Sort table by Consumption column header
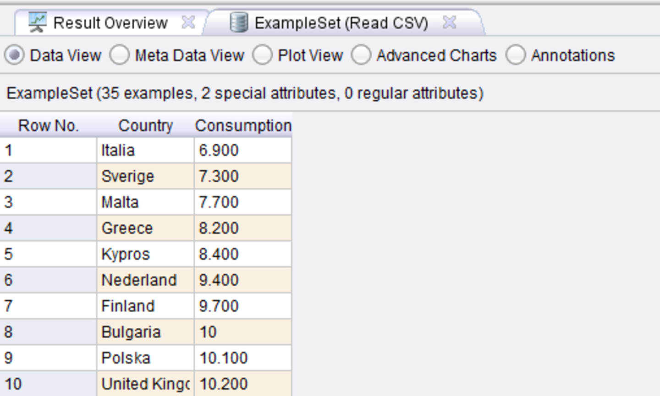 [243, 125]
